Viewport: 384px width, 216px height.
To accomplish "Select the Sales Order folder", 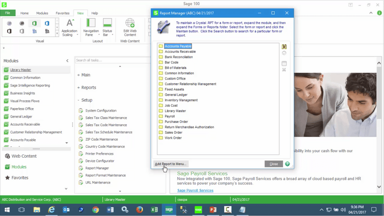I will (x=173, y=132).
